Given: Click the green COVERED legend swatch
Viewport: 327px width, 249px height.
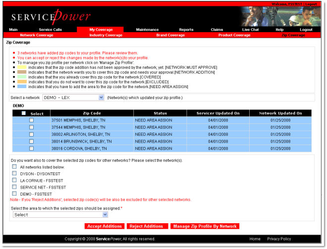Looking at the screenshot, I should (x=22, y=77).
